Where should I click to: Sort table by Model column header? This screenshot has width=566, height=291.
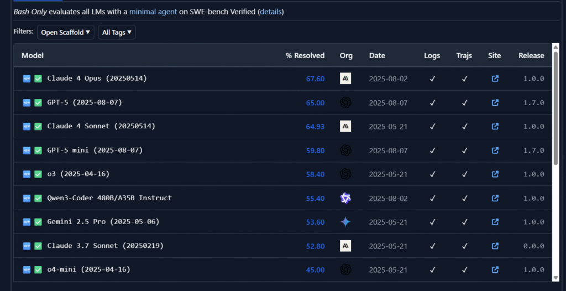33,56
